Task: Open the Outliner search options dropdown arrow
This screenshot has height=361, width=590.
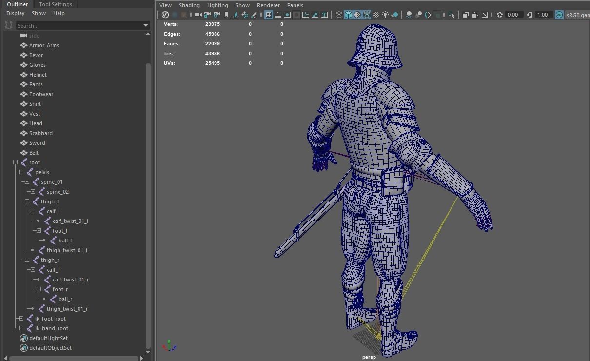Action: pyautogui.click(x=146, y=25)
